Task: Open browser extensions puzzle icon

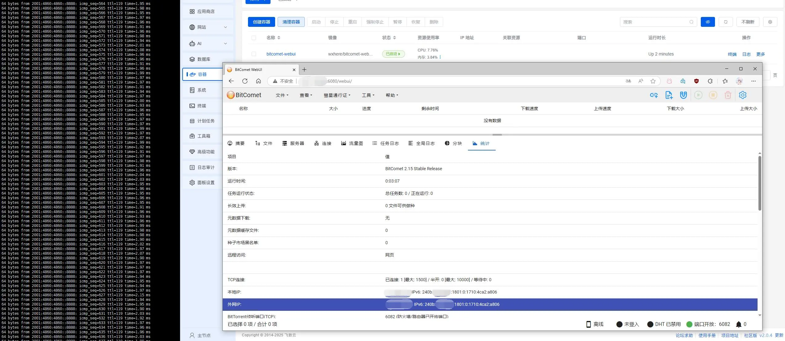Action: click(710, 81)
